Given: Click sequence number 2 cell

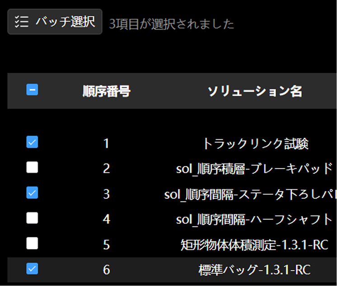Looking at the screenshot, I should (x=106, y=169).
